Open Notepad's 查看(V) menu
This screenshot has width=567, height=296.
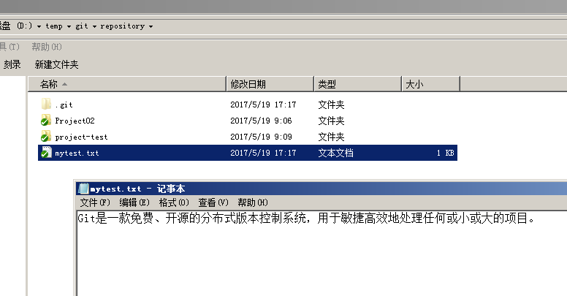coord(213,202)
